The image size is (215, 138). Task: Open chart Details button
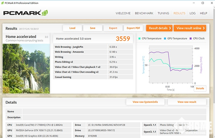click(200, 88)
